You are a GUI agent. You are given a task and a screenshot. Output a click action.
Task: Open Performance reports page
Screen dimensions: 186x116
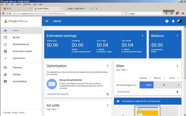(x=22, y=51)
